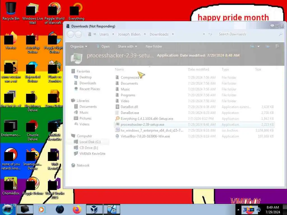This screenshot has height=215, width=287.
Task: Open Bejeweled Deluxe desktop icon
Action: click(33, 71)
